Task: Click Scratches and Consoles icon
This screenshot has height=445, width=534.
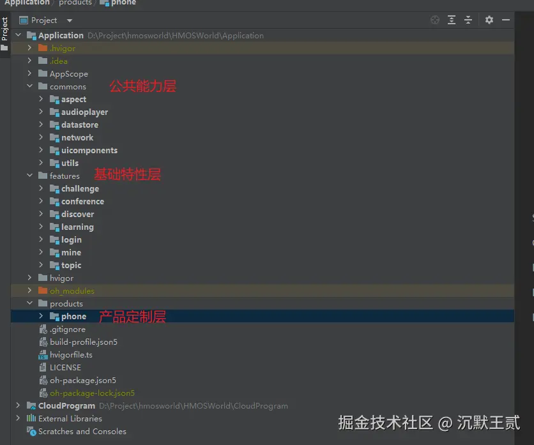Action: pos(31,432)
